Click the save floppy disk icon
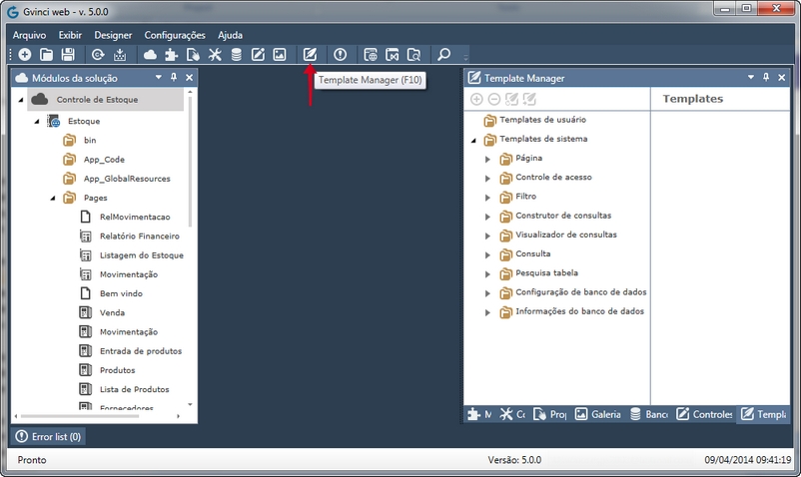Viewport: 801px width, 477px height. (68, 55)
